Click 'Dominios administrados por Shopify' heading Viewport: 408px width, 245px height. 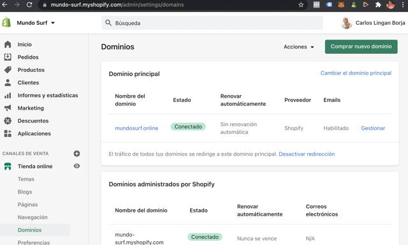point(161,184)
